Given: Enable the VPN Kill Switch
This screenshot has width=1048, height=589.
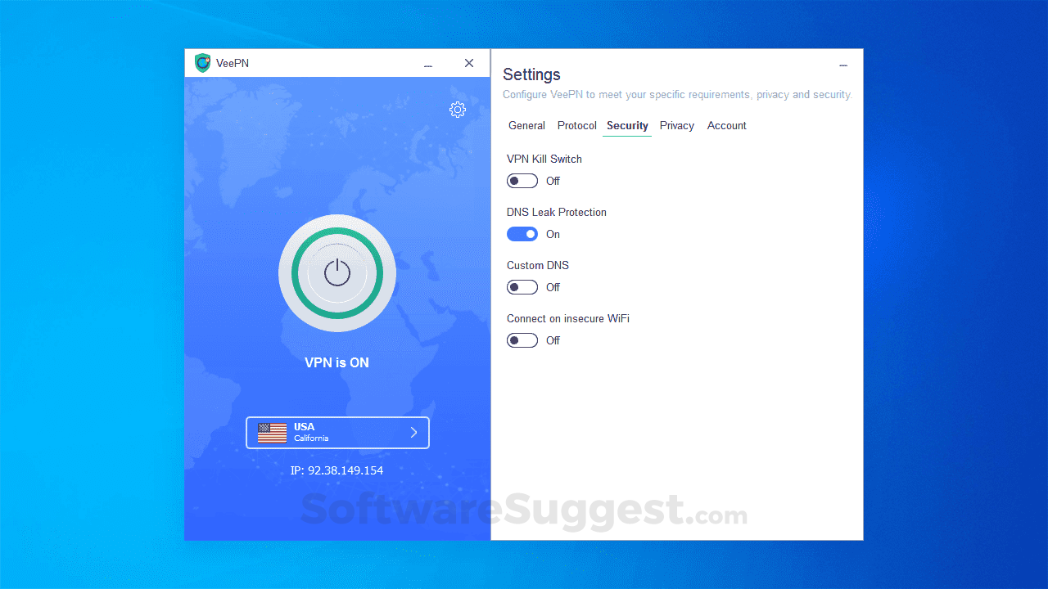Looking at the screenshot, I should [522, 181].
